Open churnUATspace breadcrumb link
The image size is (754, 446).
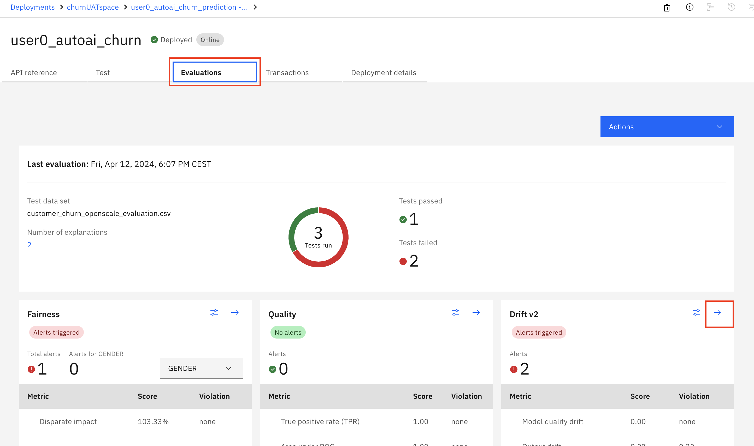(93, 7)
